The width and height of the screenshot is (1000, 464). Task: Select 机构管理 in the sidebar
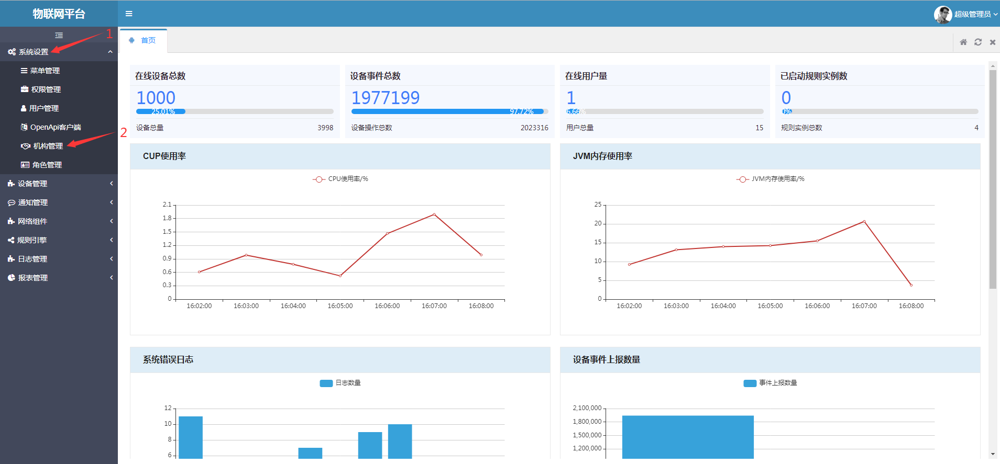point(48,146)
